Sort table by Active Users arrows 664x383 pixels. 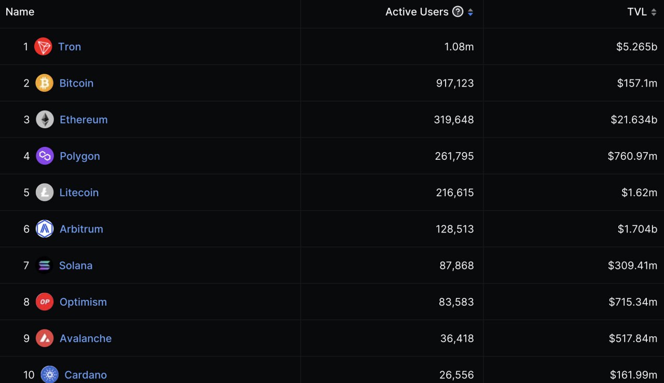tap(470, 12)
